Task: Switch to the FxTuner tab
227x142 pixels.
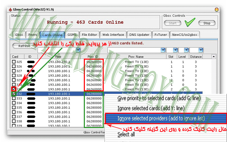Action: tap(161, 35)
